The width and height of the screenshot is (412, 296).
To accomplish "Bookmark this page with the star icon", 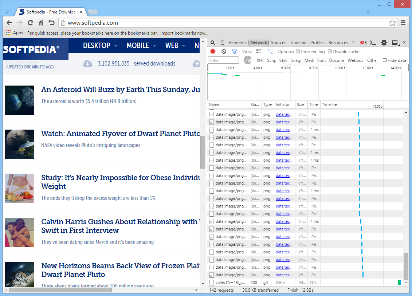I will click(x=392, y=23).
